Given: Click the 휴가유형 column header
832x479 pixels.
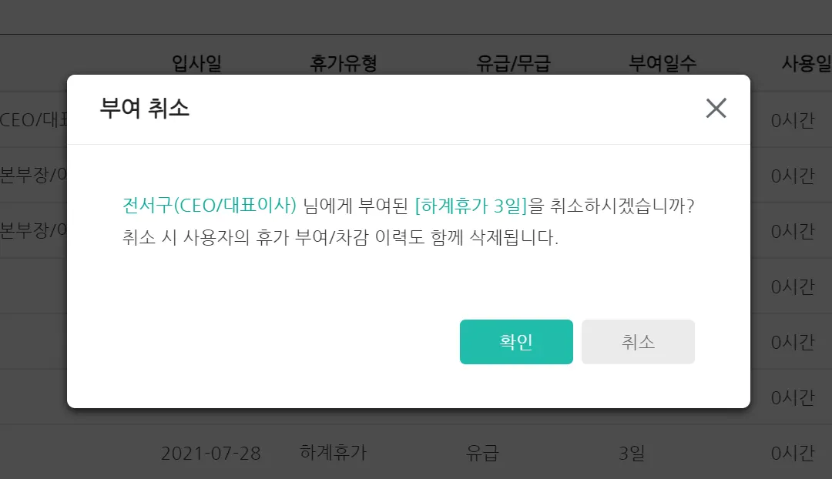Looking at the screenshot, I should pyautogui.click(x=344, y=63).
